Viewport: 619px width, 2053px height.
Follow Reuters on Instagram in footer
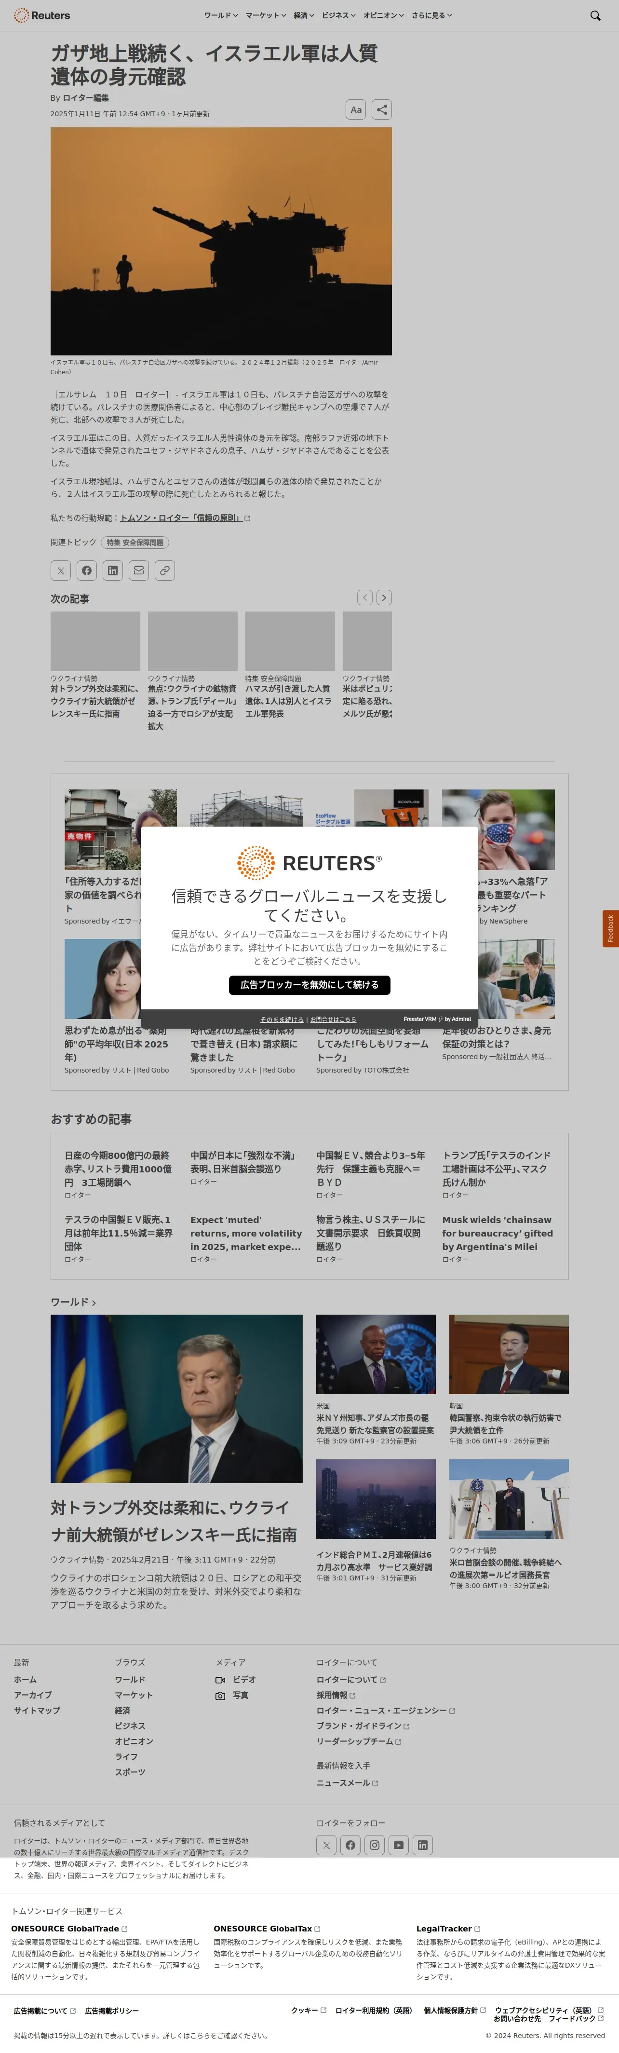pyautogui.click(x=375, y=1845)
